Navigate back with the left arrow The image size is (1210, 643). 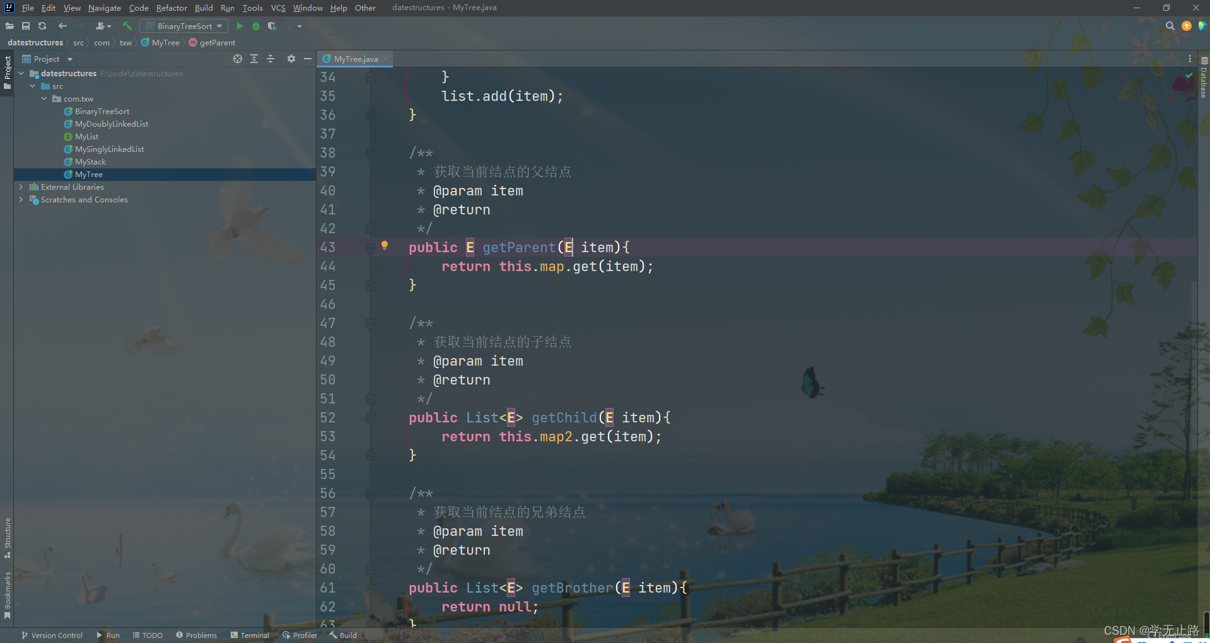[62, 26]
